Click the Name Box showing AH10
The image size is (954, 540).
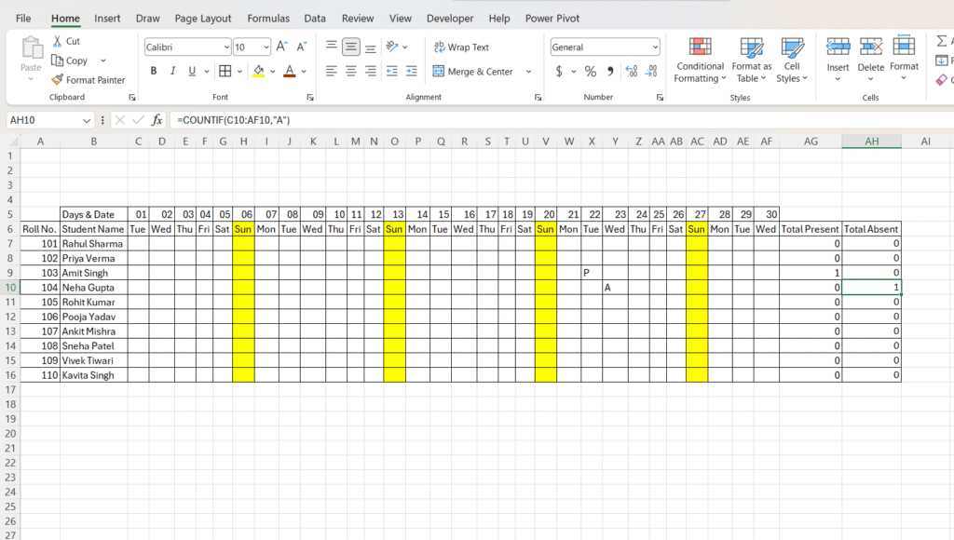pyautogui.click(x=43, y=120)
